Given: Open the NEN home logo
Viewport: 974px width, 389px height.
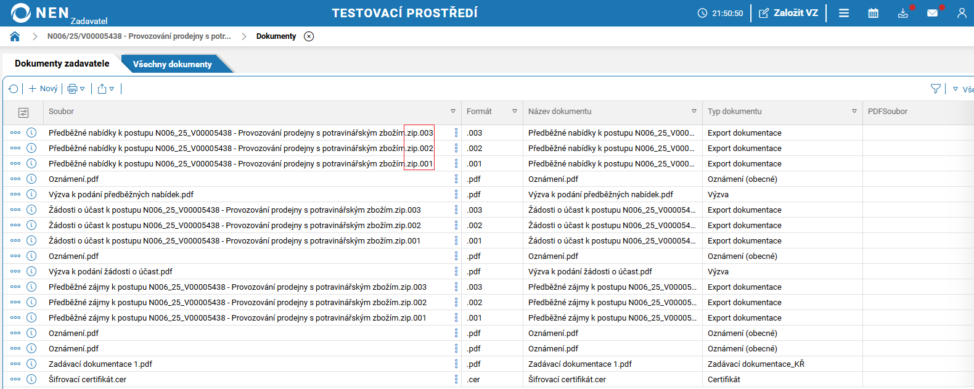Looking at the screenshot, I should pyautogui.click(x=40, y=12).
